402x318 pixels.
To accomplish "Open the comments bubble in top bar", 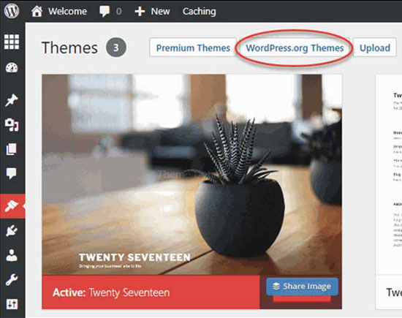I will [x=105, y=11].
